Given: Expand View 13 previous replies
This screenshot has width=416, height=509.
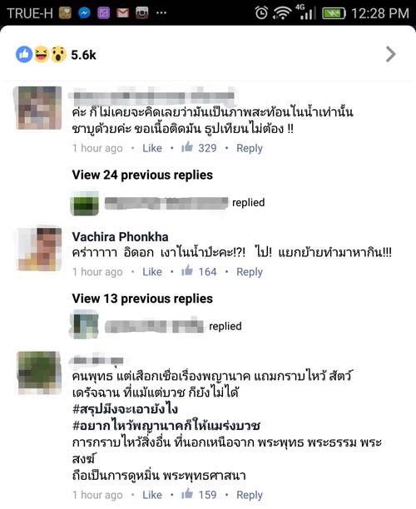Looking at the screenshot, I should 142,299.
